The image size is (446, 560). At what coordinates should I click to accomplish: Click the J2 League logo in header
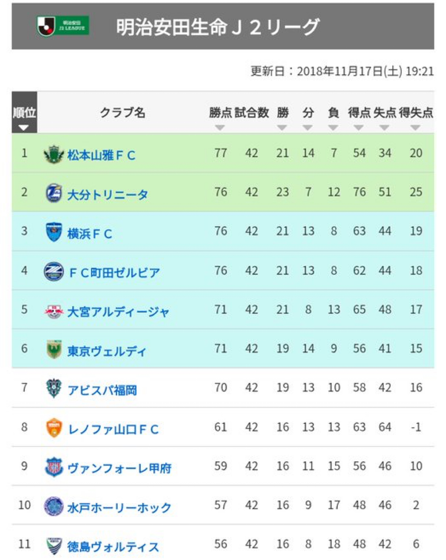(x=63, y=26)
